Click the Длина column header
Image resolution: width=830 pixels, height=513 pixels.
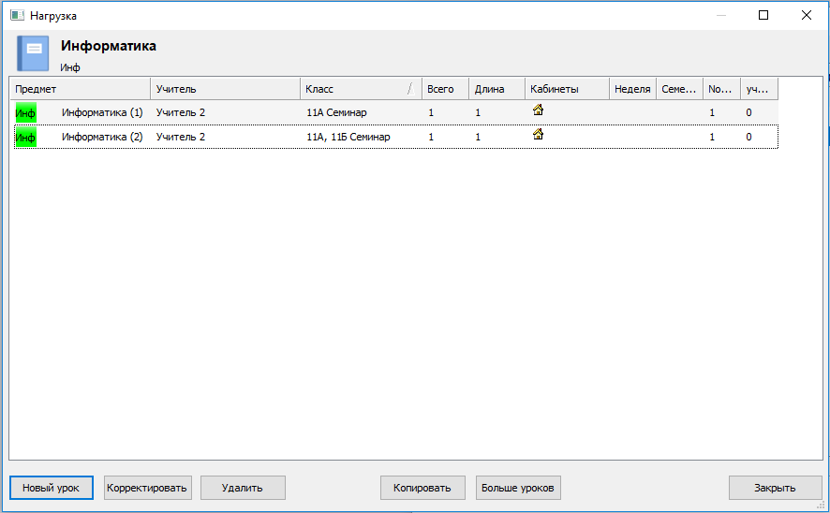[x=497, y=89]
